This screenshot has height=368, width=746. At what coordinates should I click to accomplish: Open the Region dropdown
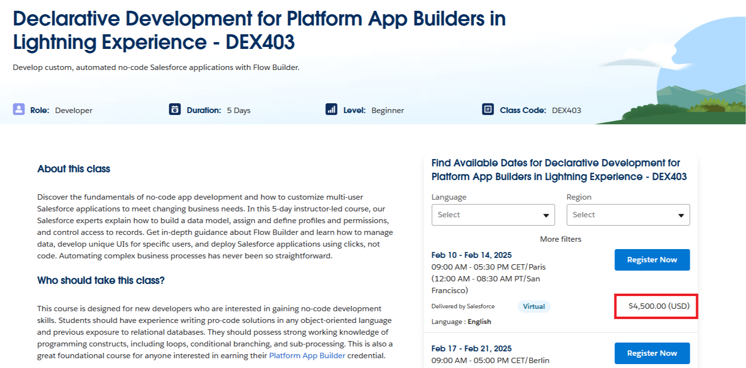click(628, 215)
